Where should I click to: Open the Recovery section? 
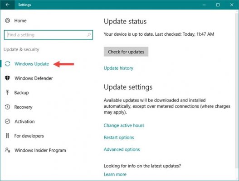point(23,107)
